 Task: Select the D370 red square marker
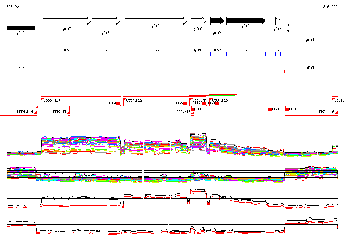point(287,109)
